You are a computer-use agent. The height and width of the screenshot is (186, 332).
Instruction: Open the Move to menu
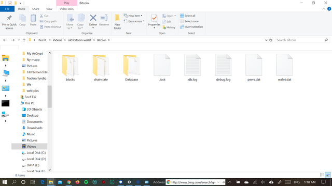click(x=70, y=22)
